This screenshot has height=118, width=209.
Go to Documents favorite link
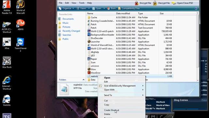68,19
